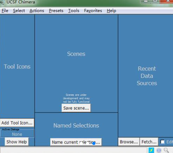The width and height of the screenshot is (173, 153).
Task: Click the lightning bolt status icon
Action: (x=151, y=150)
